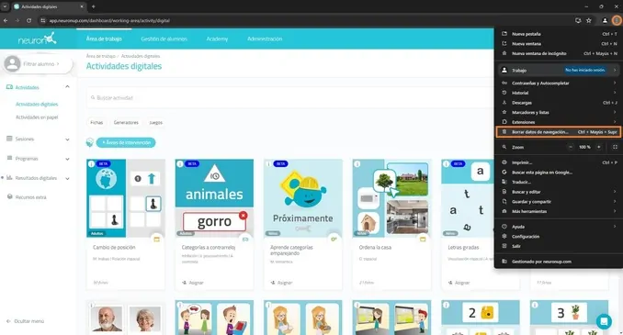Click the Zoom minus button in menu

pyautogui.click(x=571, y=147)
